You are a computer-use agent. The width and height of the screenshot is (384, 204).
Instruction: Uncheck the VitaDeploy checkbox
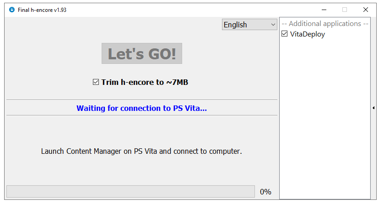(x=284, y=34)
